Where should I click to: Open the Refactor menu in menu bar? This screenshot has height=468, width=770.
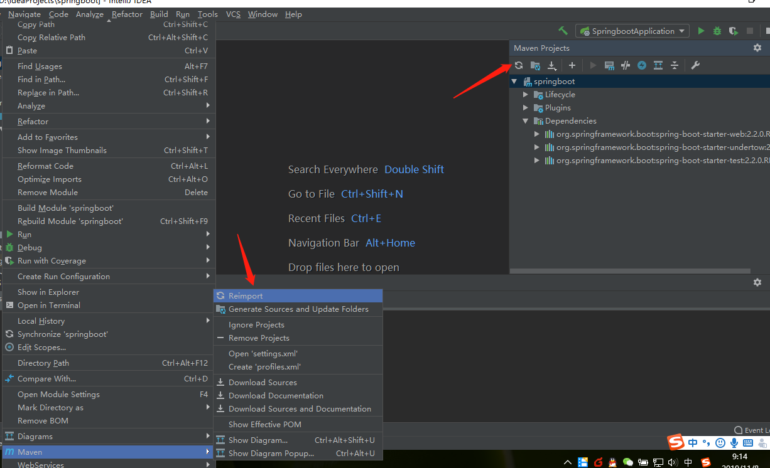point(127,14)
